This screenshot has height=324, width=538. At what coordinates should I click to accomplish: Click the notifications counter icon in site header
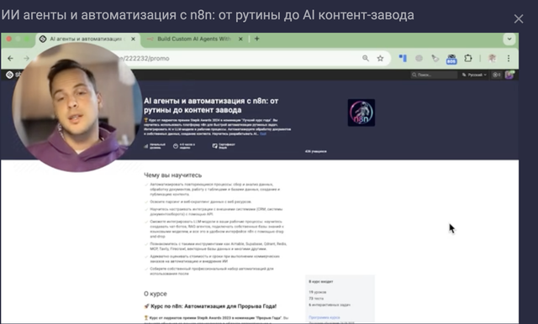(497, 75)
